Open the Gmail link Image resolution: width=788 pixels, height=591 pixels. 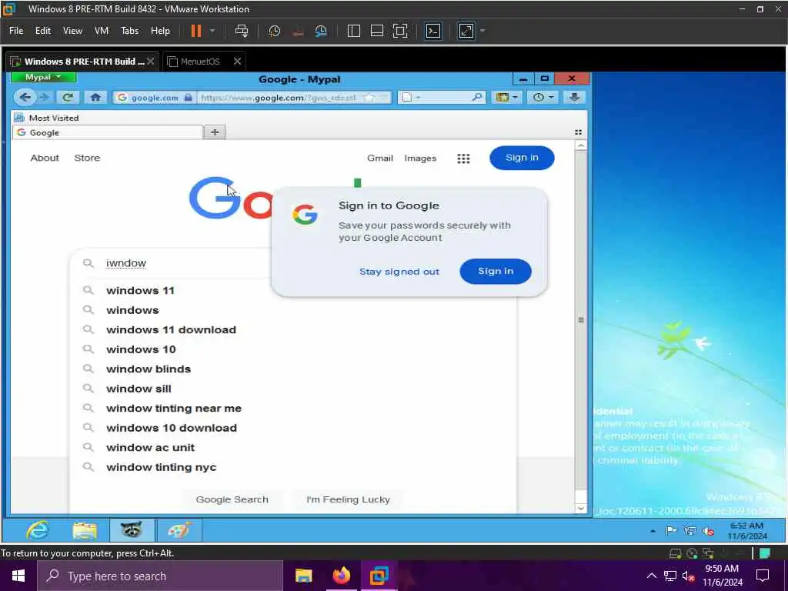pos(380,159)
